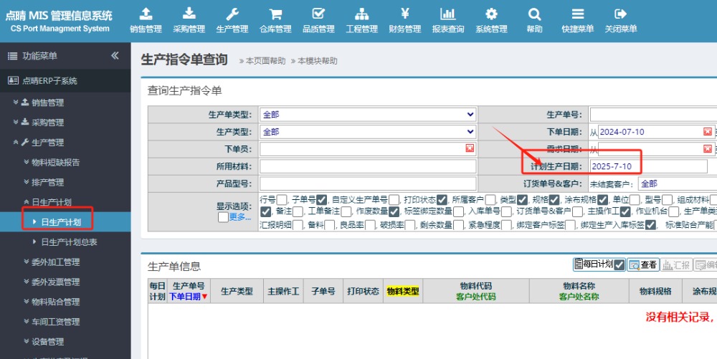Toggle the 子单号 display checkbox
The height and width of the screenshot is (359, 717).
pos(322,200)
